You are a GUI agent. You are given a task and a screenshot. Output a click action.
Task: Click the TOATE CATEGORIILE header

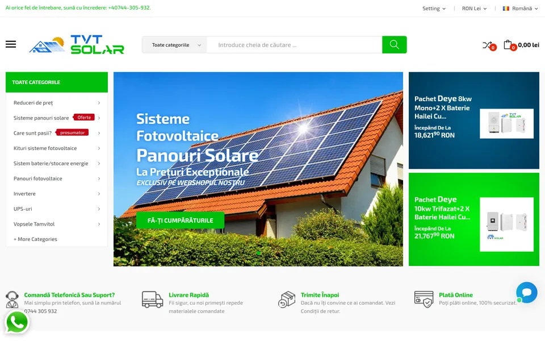(x=57, y=82)
